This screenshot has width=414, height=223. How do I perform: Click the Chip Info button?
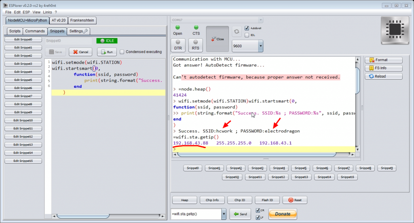click(212, 200)
